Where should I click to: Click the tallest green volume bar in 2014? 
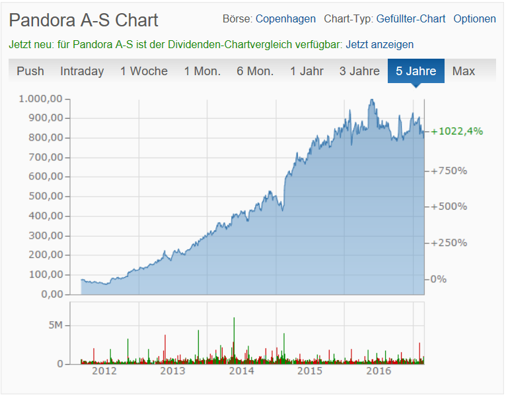[x=234, y=340]
